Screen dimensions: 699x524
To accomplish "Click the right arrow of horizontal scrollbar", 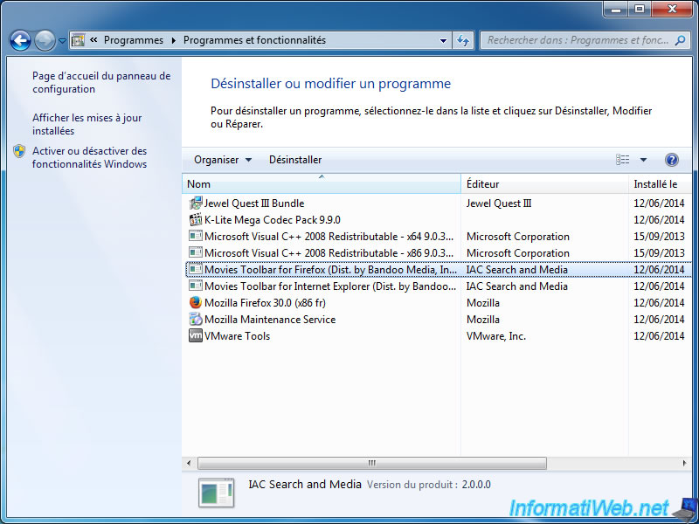I will click(x=685, y=463).
